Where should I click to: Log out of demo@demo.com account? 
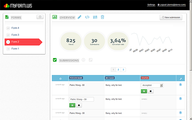(x=171, y=5)
